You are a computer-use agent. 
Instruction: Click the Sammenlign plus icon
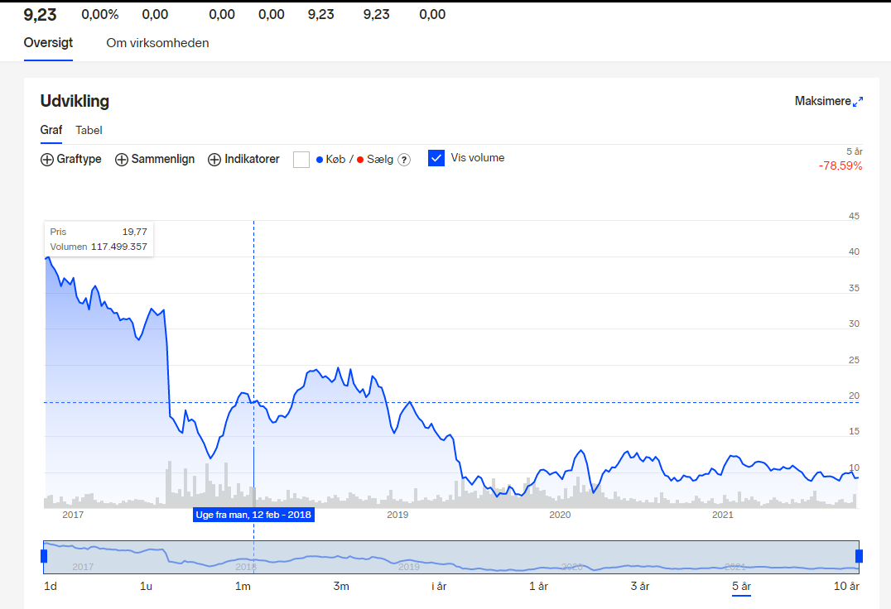122,160
